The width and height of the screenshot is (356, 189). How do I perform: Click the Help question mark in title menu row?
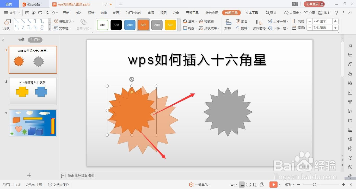coord(336,13)
